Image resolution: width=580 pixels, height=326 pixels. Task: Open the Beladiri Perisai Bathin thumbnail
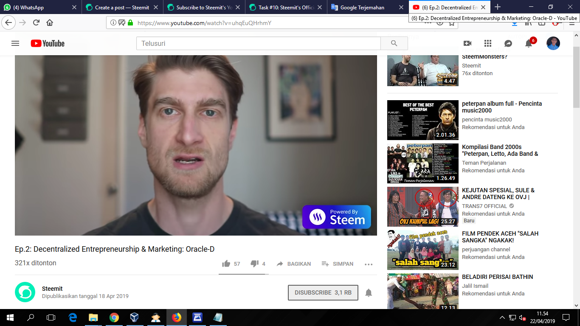[x=423, y=291]
